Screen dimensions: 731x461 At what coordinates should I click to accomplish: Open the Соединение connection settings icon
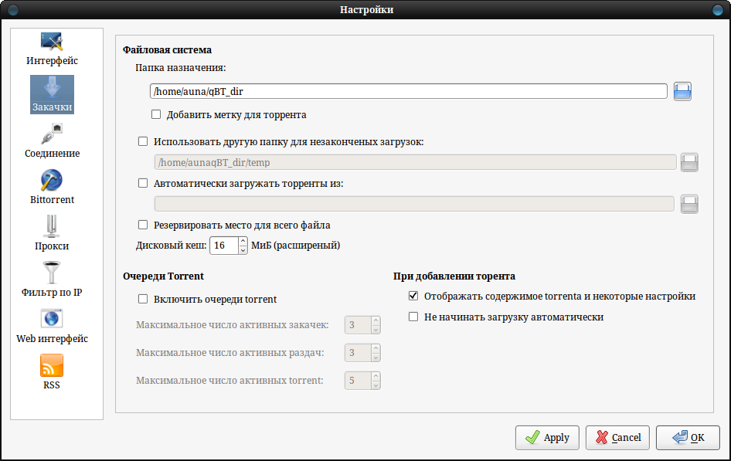[x=52, y=134]
